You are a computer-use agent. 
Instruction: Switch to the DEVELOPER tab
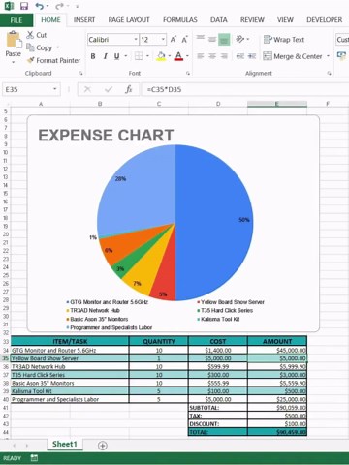click(324, 20)
